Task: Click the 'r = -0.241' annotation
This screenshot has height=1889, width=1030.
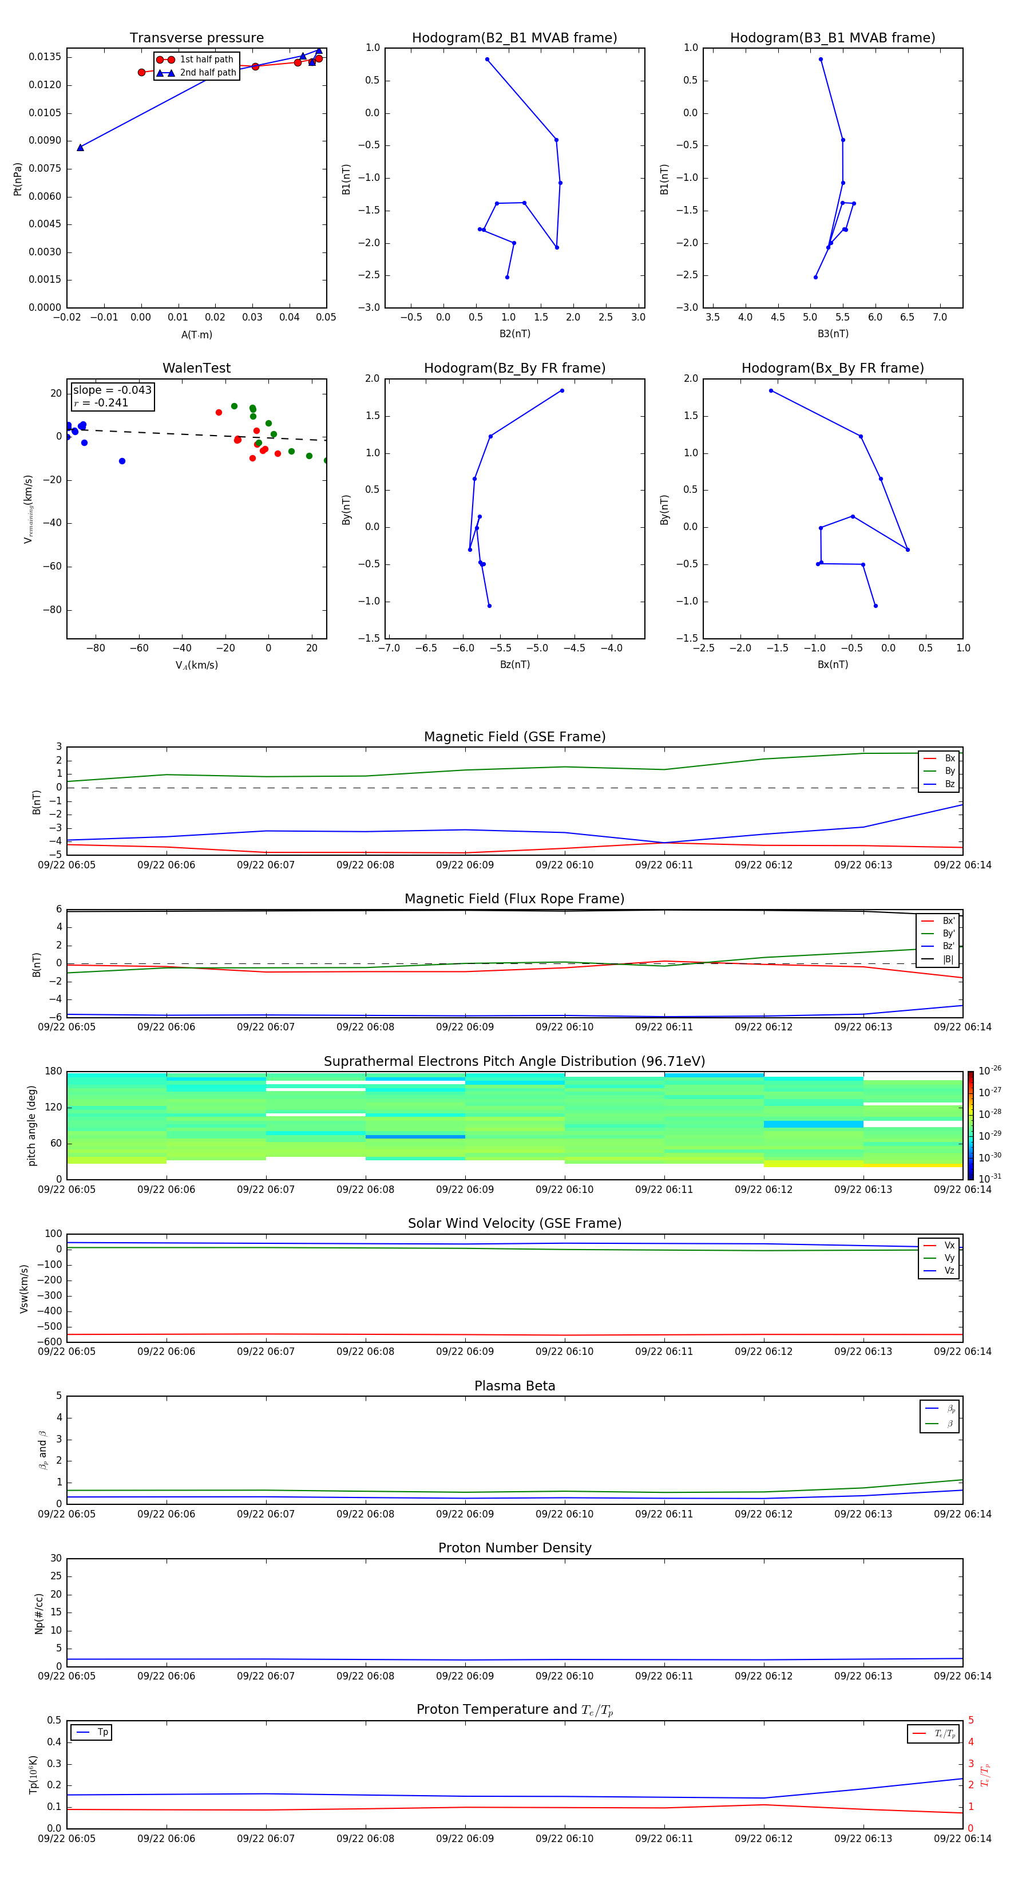Action: click(x=101, y=402)
